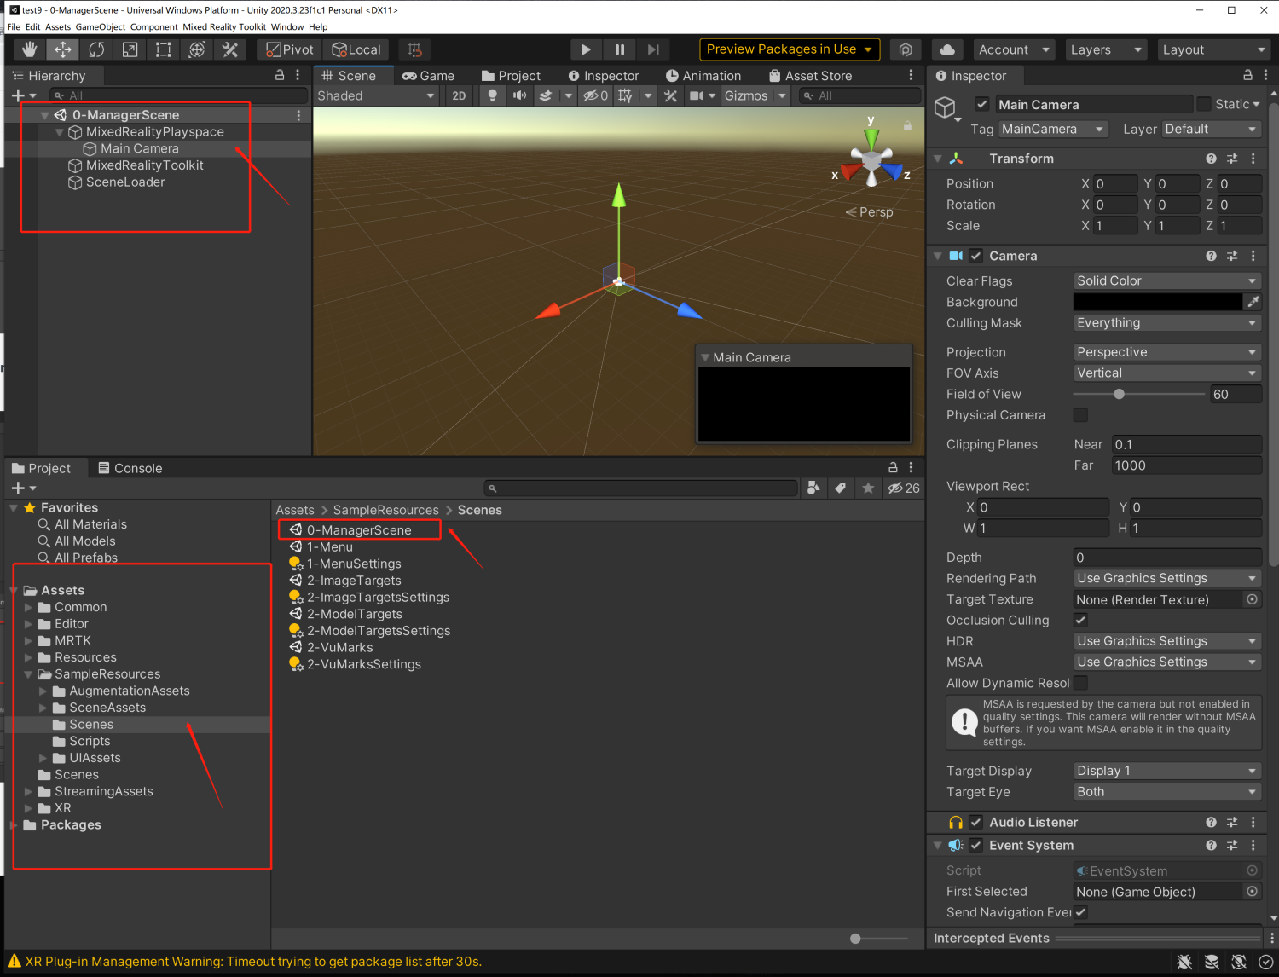Screen dimensions: 1279x977
Task: Open the Mixed Reality Toolkit menu
Action: click(224, 26)
